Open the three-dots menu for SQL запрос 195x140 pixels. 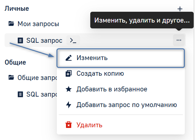[x=179, y=40]
